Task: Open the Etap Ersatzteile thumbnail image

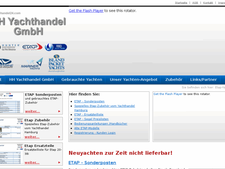Action: (x=11, y=154)
